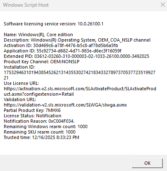Click the Software licensing service version line
Screen dimensions: 167x171
point(53,24)
